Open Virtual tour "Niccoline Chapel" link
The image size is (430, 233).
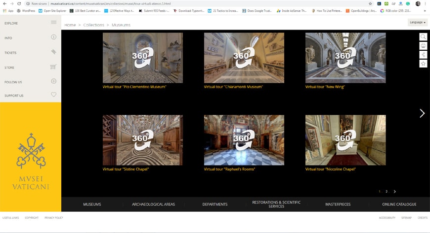[x=331, y=169]
